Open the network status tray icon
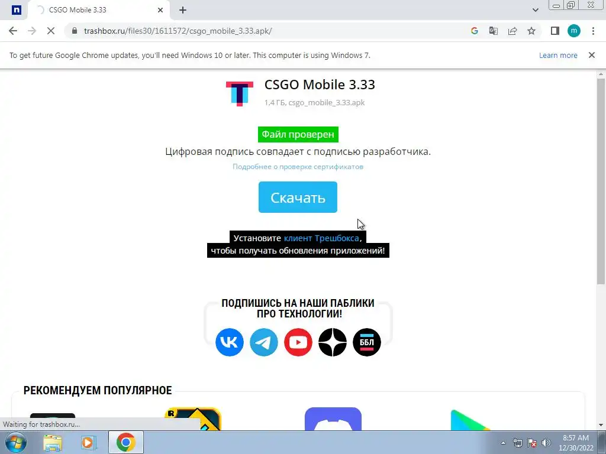 pos(517,443)
